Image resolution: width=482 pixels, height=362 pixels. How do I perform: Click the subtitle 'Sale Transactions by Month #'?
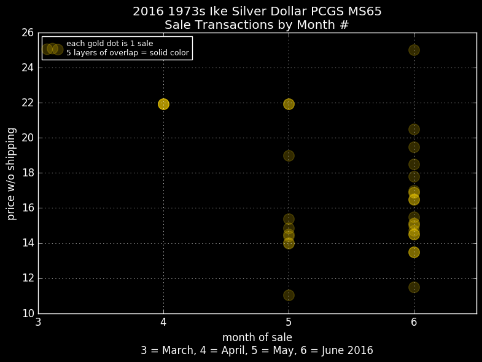(257, 25)
